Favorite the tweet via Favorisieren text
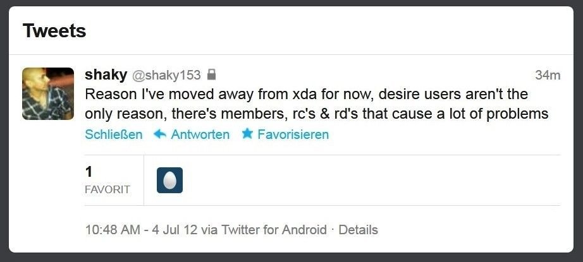The height and width of the screenshot is (262, 583). point(293,134)
